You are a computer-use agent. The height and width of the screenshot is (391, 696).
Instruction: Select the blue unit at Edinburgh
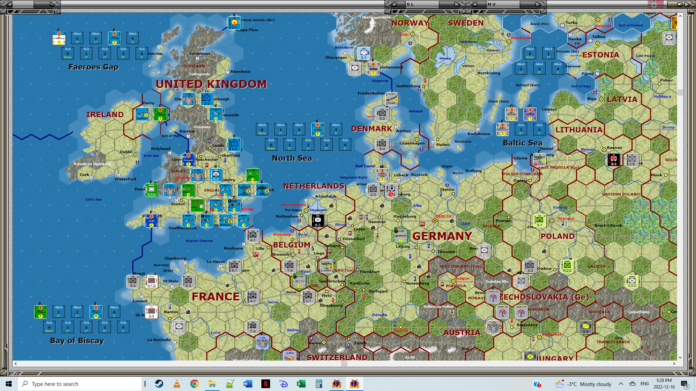click(x=207, y=99)
